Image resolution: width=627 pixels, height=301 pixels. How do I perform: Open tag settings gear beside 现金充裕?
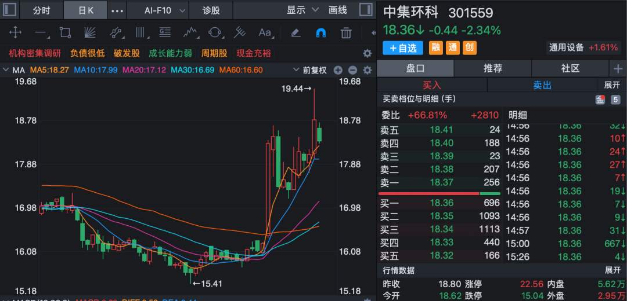pyautogui.click(x=367, y=53)
